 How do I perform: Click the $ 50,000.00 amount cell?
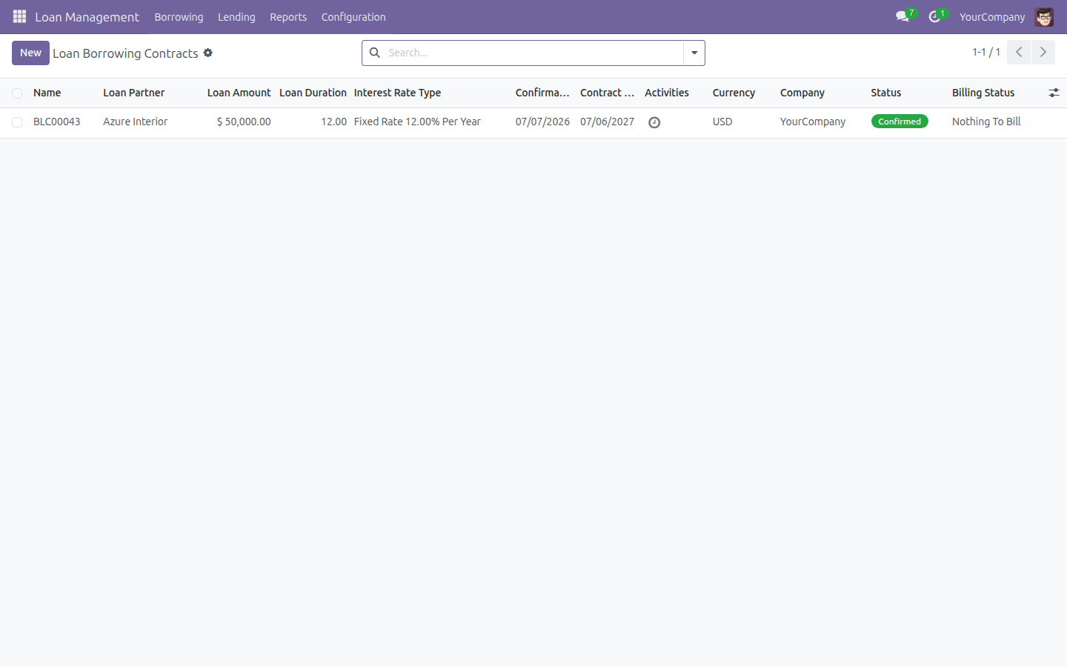244,122
